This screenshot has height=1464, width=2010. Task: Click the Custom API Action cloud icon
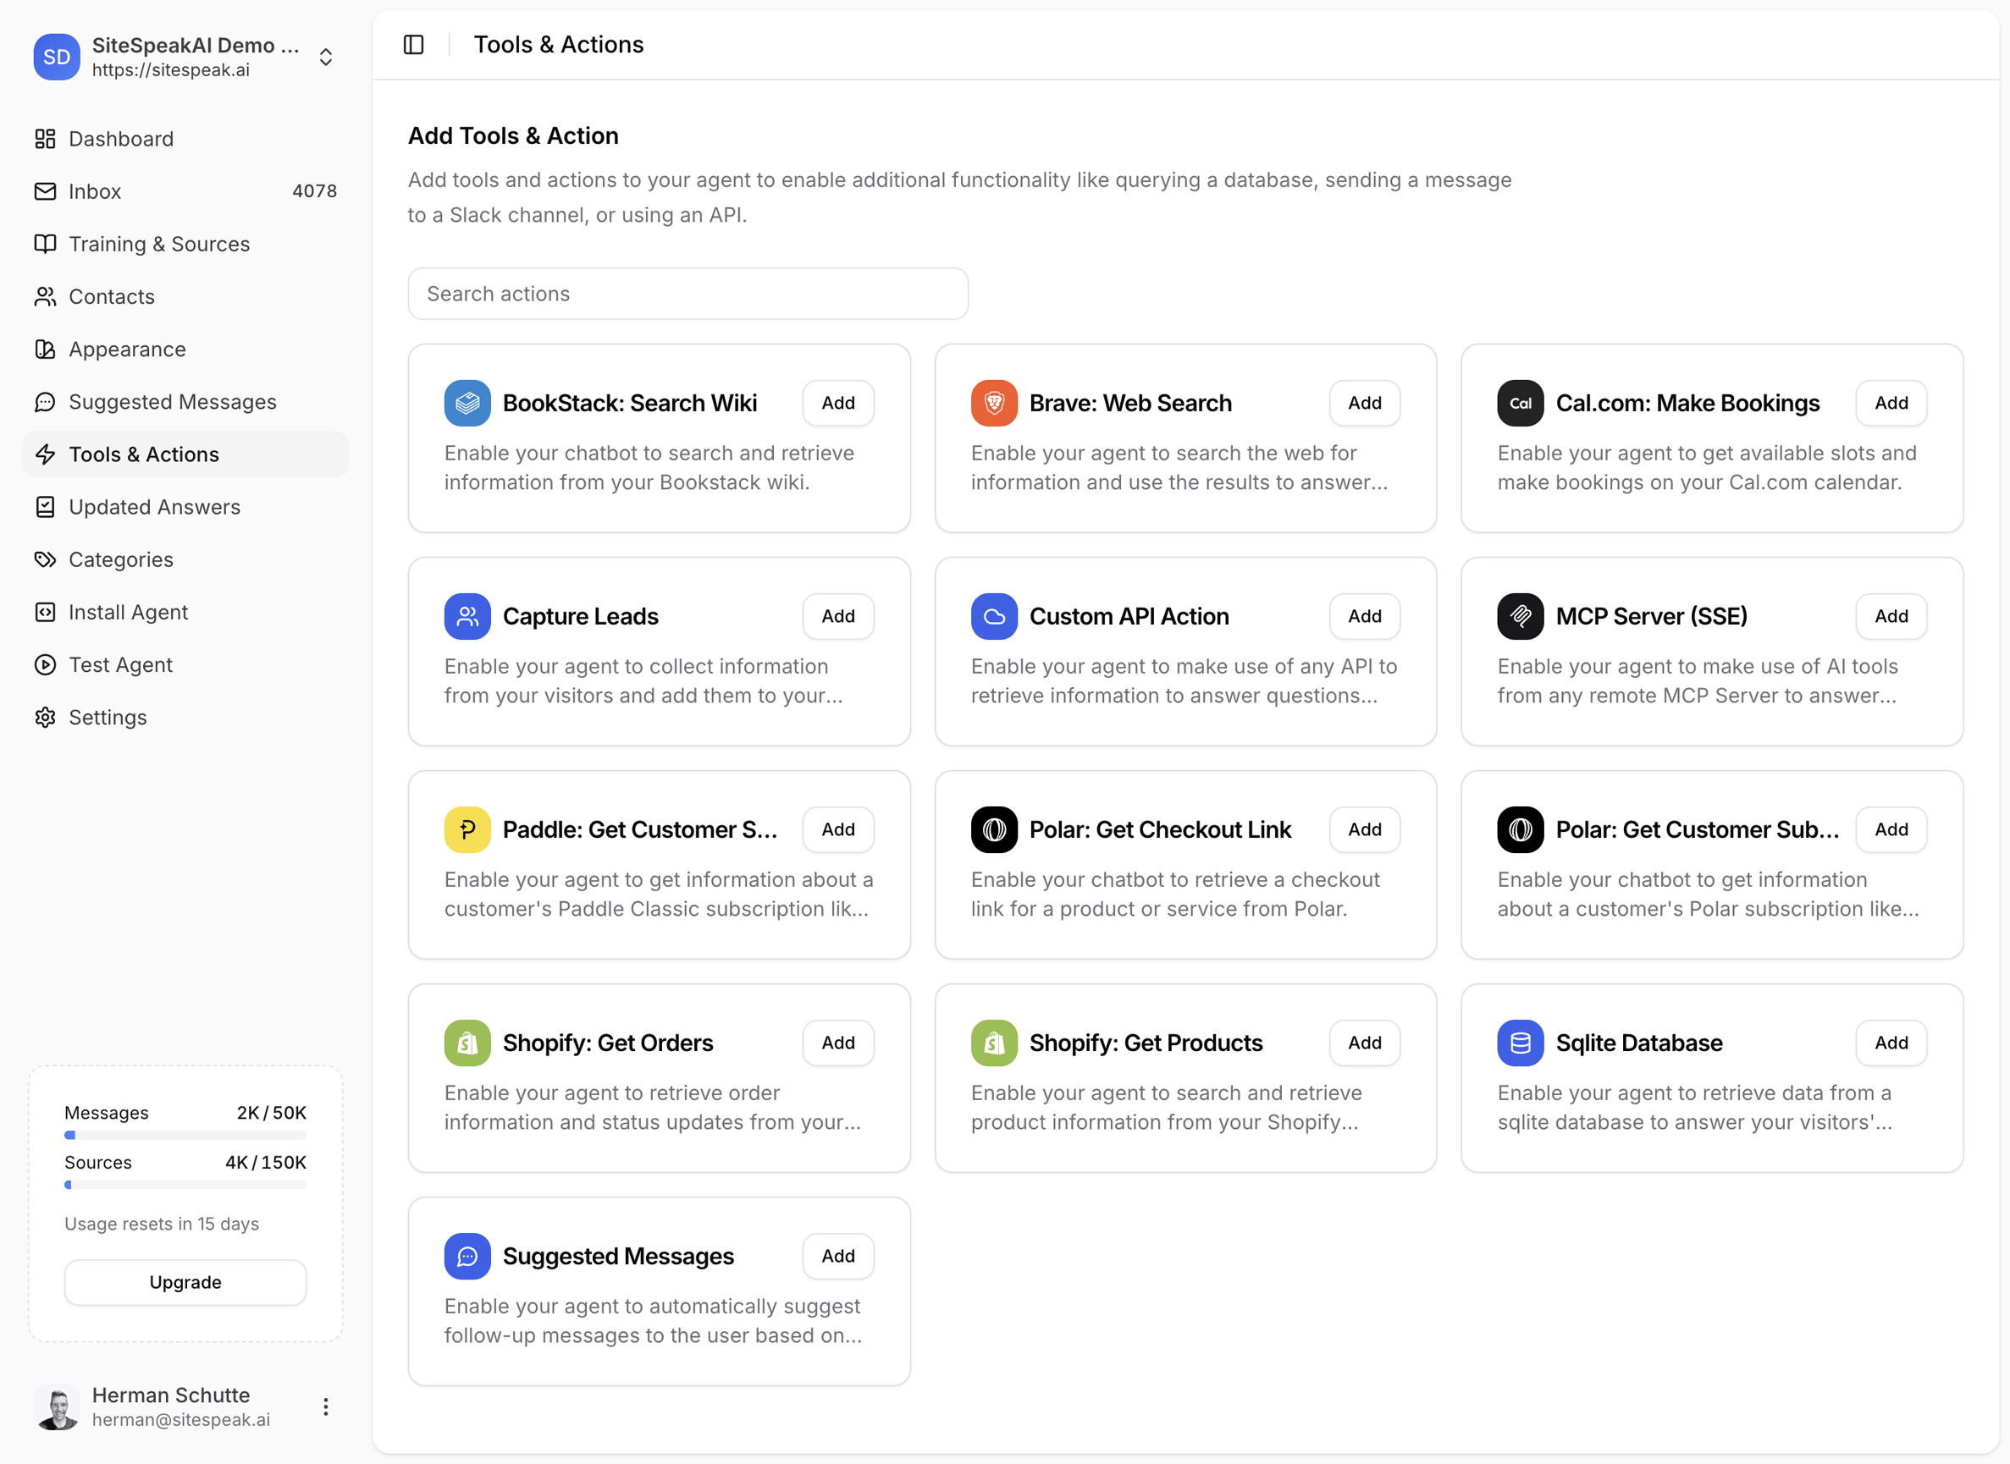pos(993,616)
